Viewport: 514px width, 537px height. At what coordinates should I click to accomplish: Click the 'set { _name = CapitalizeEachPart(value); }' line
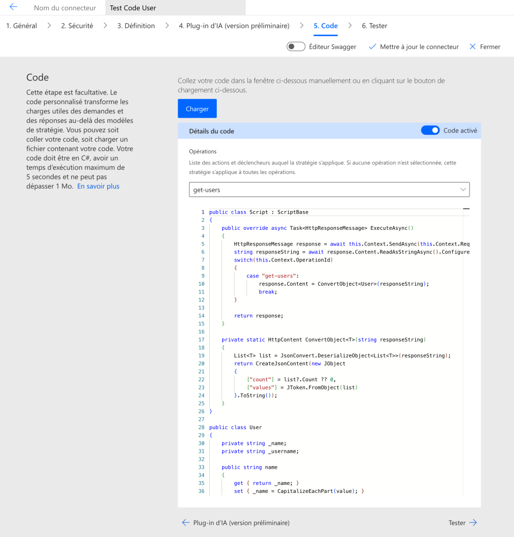[x=299, y=491]
